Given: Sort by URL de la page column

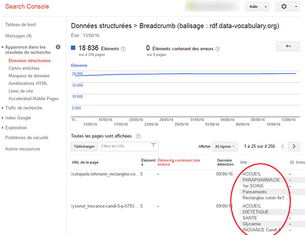Looking at the screenshot, I should pyautogui.click(x=85, y=162).
